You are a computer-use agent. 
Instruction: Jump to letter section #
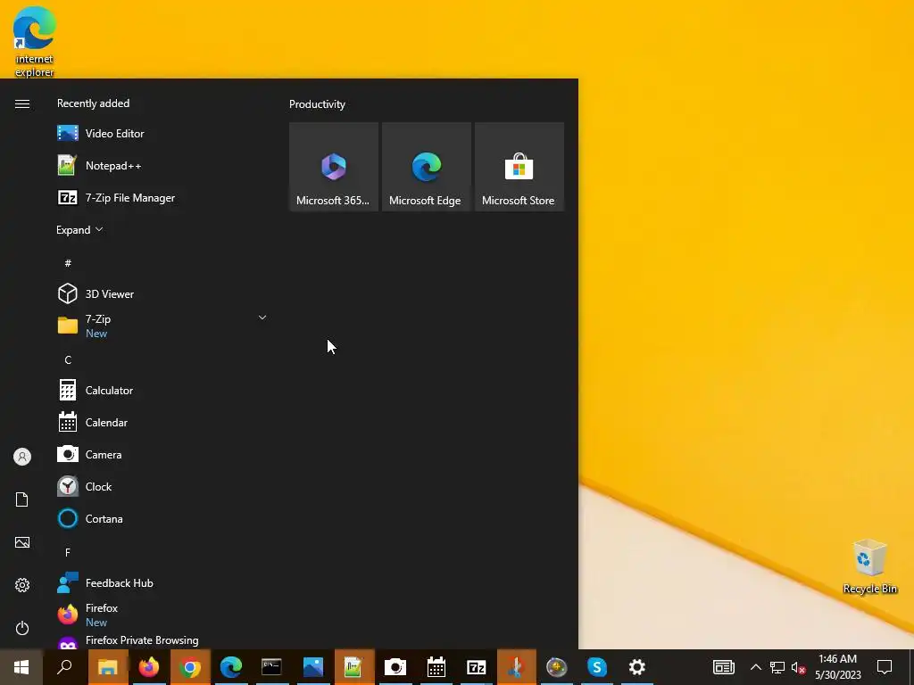coord(68,263)
